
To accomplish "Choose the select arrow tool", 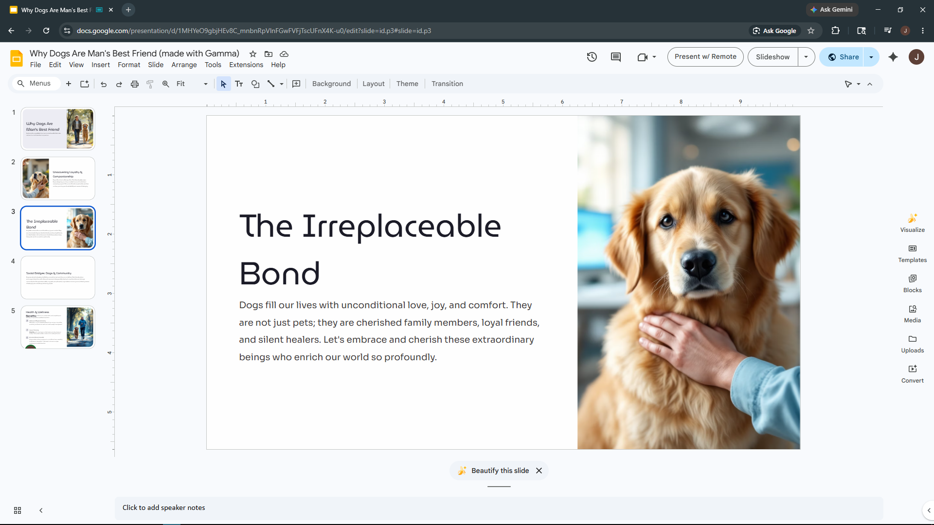I will click(x=223, y=84).
